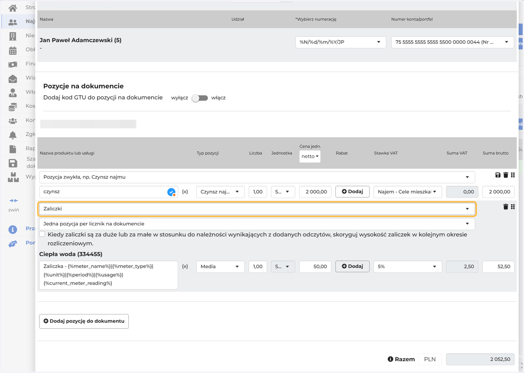Viewport: 524px width, 373px height.
Task: Click the 'Pozycje na dokumencie' heading
Action: 83,86
